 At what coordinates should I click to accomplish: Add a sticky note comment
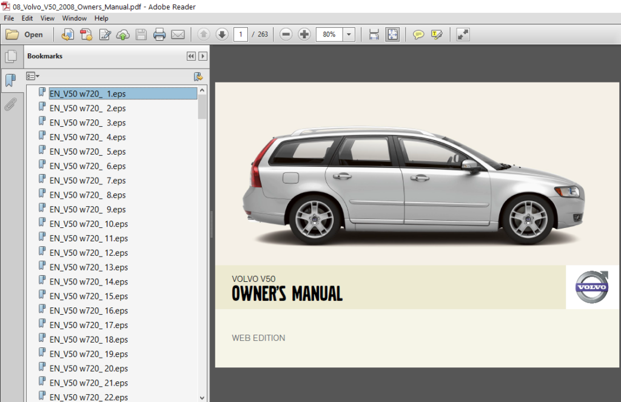(418, 35)
